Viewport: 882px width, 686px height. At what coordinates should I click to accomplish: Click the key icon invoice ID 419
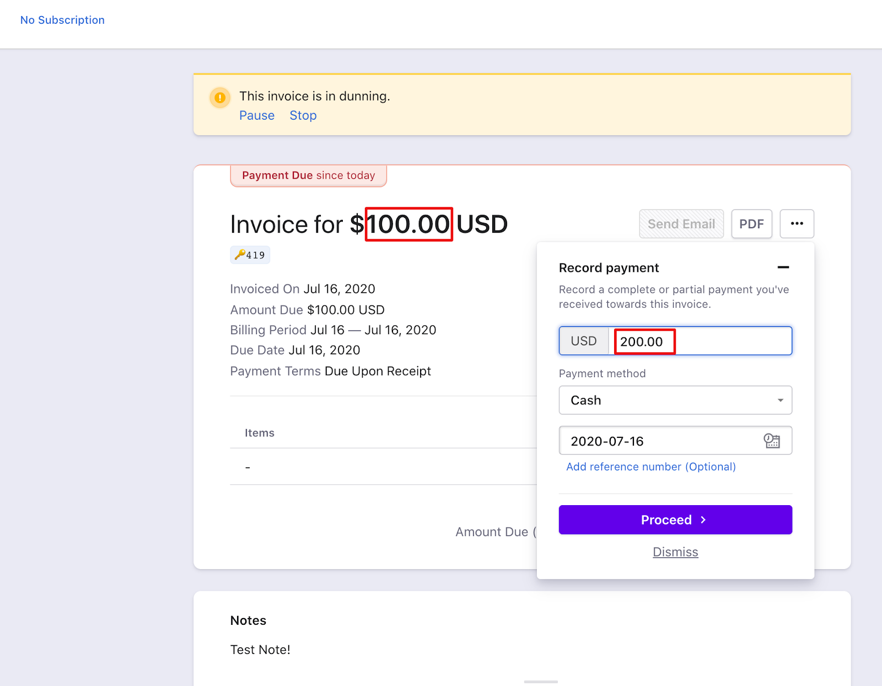[x=250, y=255]
